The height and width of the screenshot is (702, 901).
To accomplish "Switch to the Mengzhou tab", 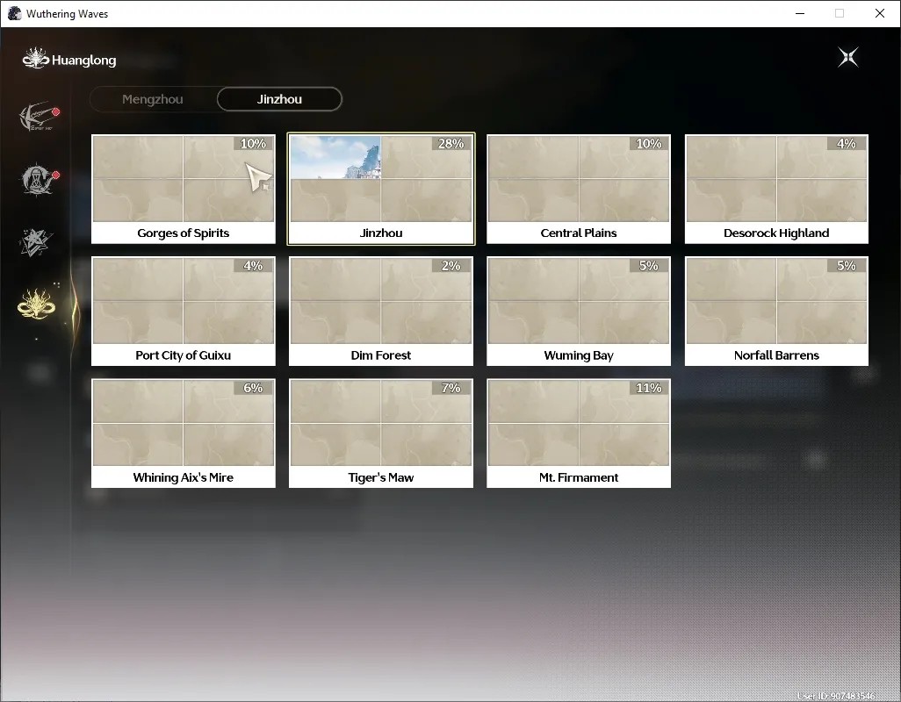I will 153,99.
